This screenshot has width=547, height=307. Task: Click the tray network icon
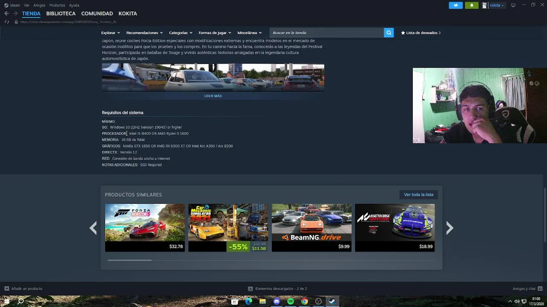[524, 301]
